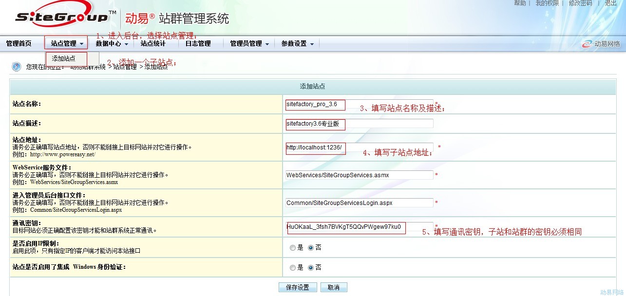Select 添加站点 from the submenu
The height and width of the screenshot is (296, 626).
[64, 58]
